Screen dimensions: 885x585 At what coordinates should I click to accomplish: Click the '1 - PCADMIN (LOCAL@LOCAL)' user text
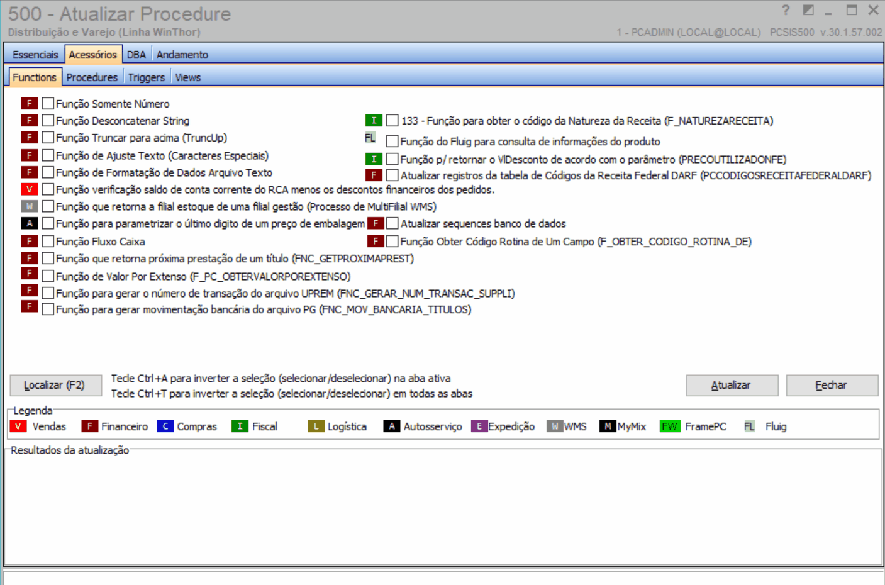(x=688, y=32)
